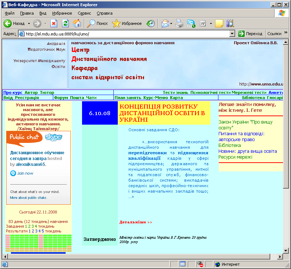
Task: Go to Home page icon
Action: tap(77, 23)
